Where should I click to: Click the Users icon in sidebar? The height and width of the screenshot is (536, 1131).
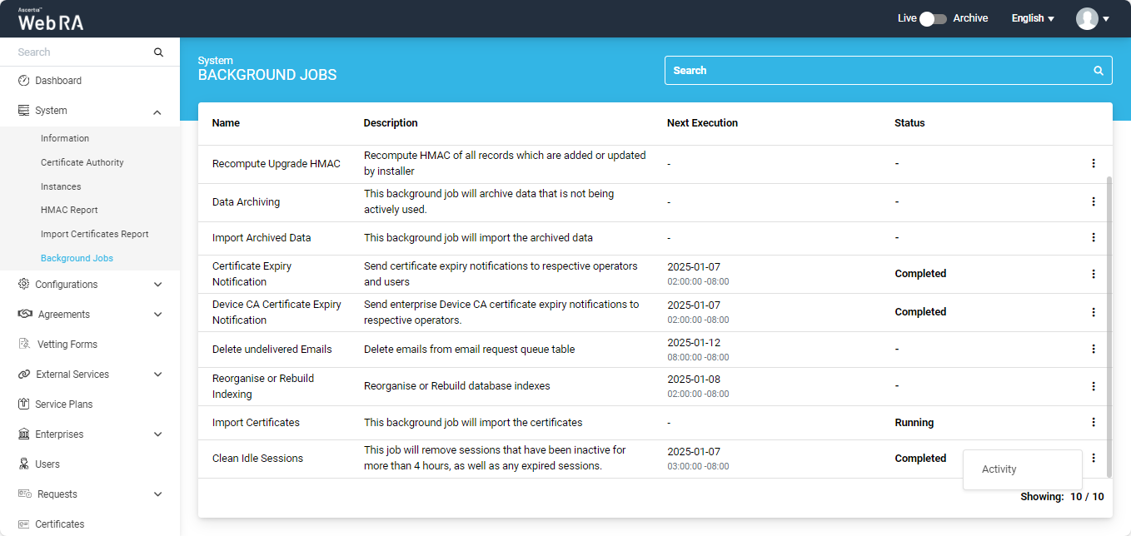click(24, 464)
